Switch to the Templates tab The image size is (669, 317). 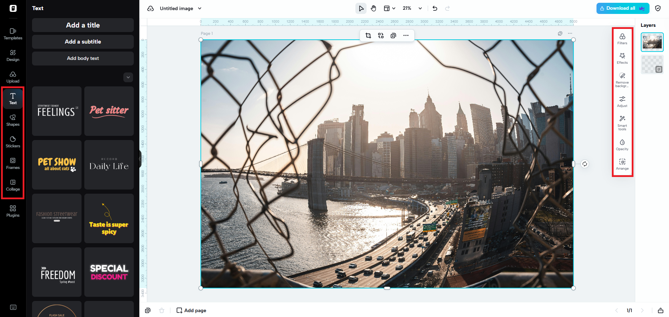click(x=13, y=34)
